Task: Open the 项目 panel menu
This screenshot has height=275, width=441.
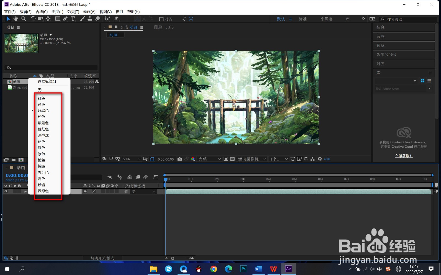Action: (18, 28)
